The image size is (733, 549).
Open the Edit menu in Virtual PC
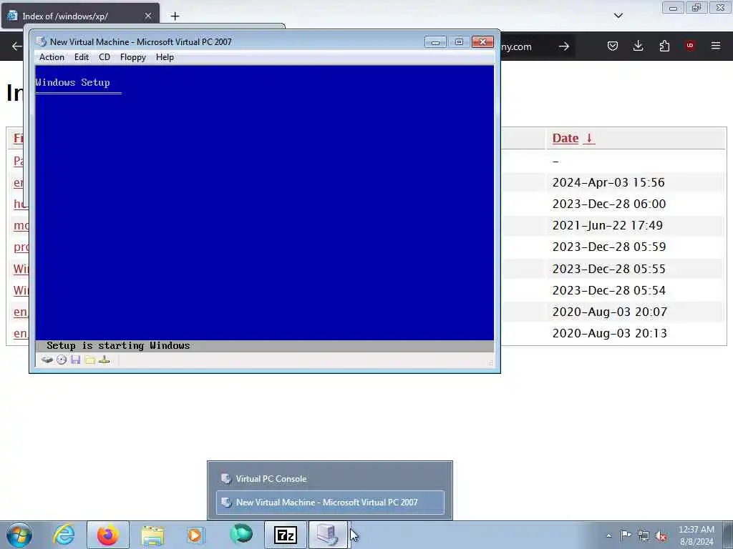[x=82, y=57]
